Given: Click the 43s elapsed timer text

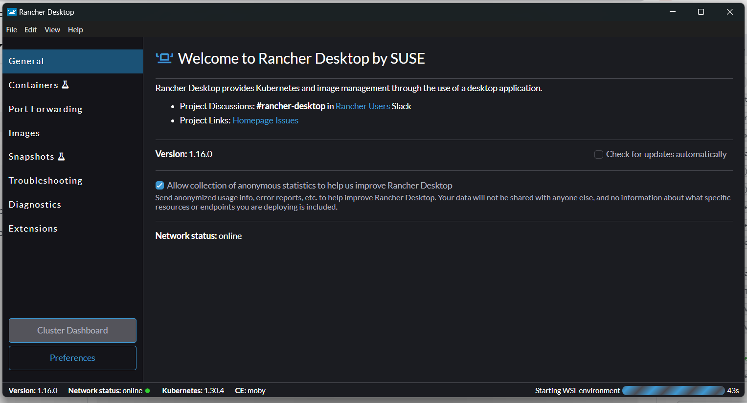Looking at the screenshot, I should [x=733, y=391].
